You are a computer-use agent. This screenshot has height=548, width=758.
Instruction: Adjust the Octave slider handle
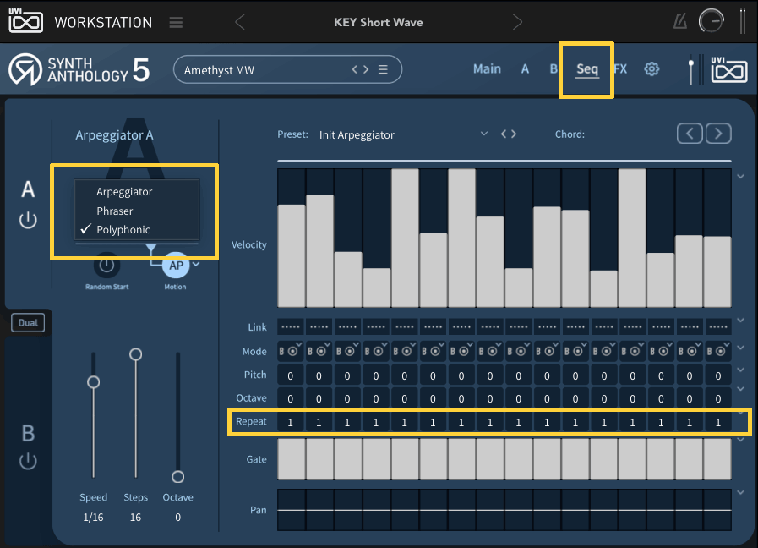click(178, 477)
